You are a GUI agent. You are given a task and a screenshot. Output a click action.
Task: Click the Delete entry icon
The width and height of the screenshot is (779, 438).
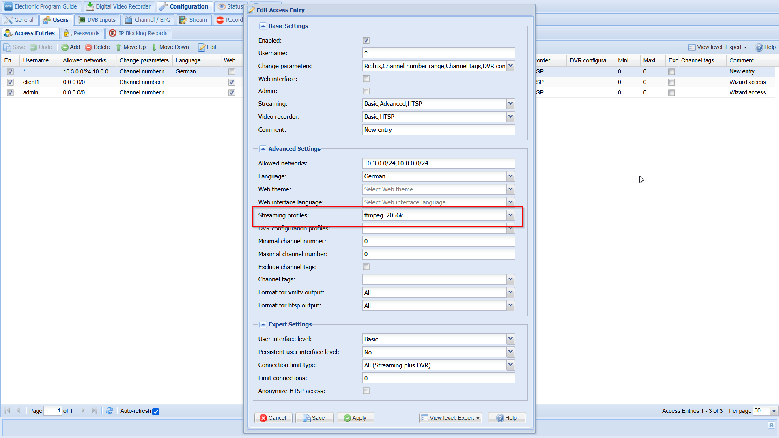(x=88, y=47)
